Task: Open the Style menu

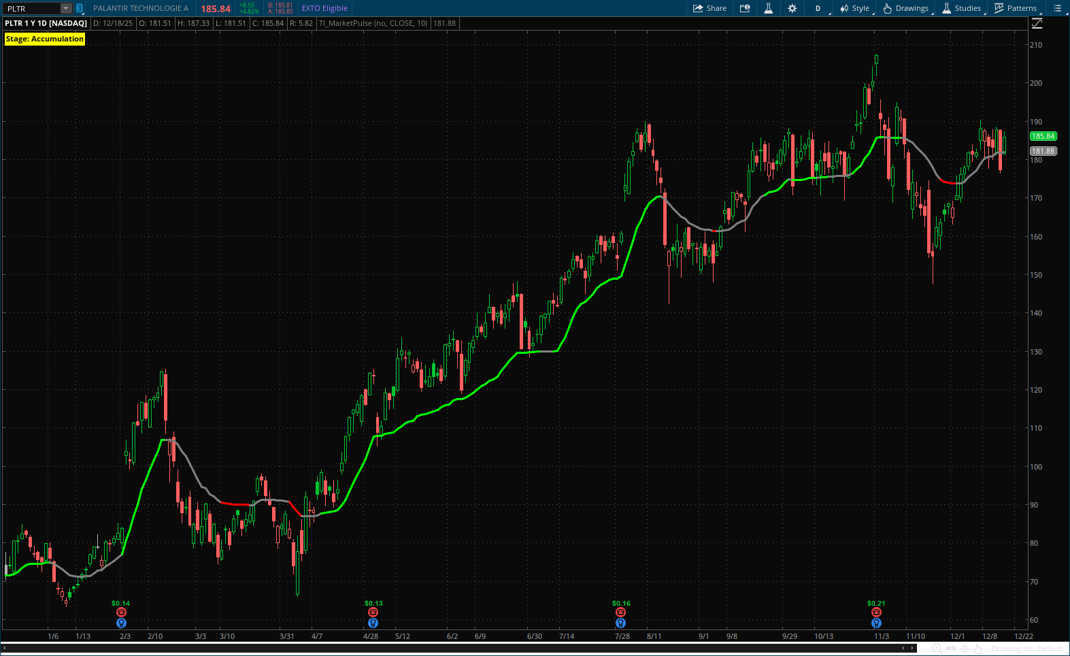Action: (x=854, y=8)
